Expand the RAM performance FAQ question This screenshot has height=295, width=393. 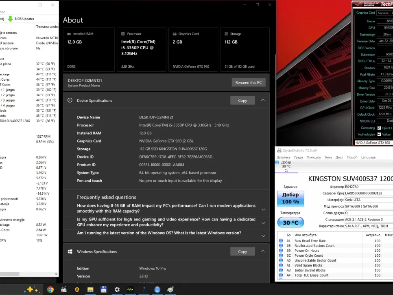tap(263, 209)
